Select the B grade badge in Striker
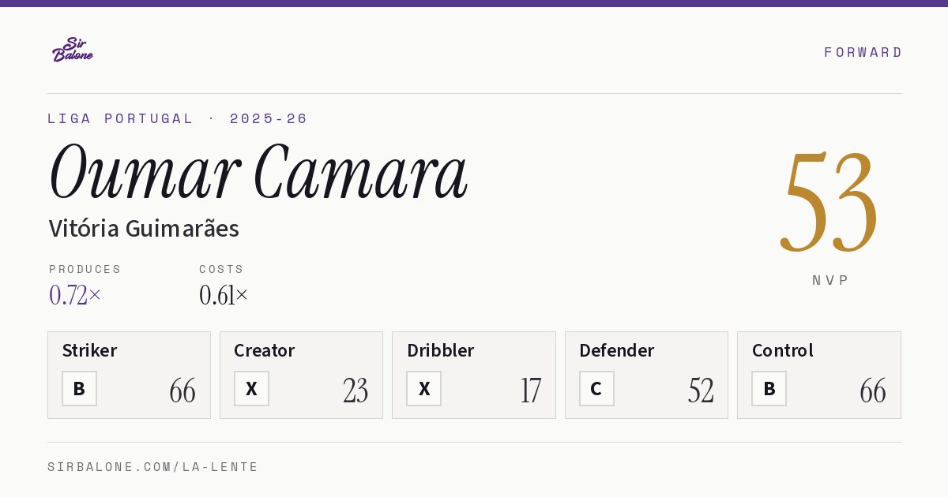The width and height of the screenshot is (948, 497). click(x=79, y=388)
